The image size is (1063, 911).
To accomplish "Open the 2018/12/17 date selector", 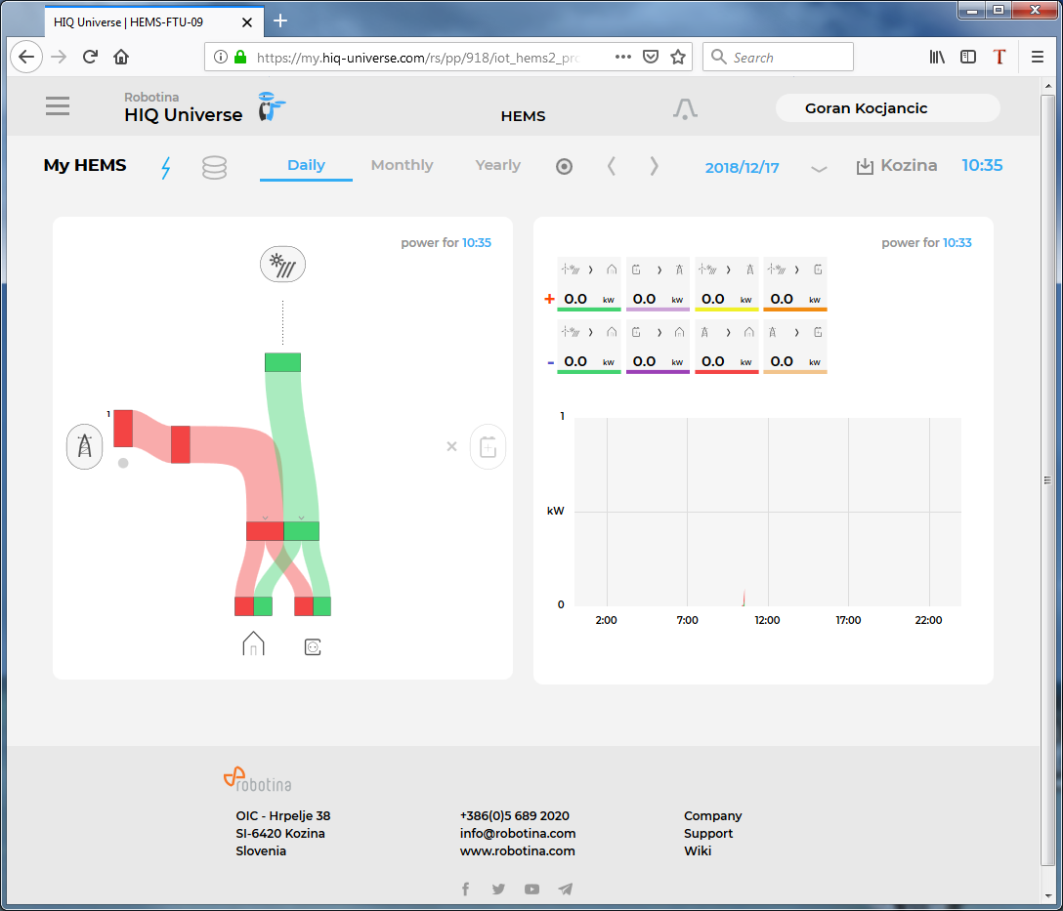I will (742, 167).
